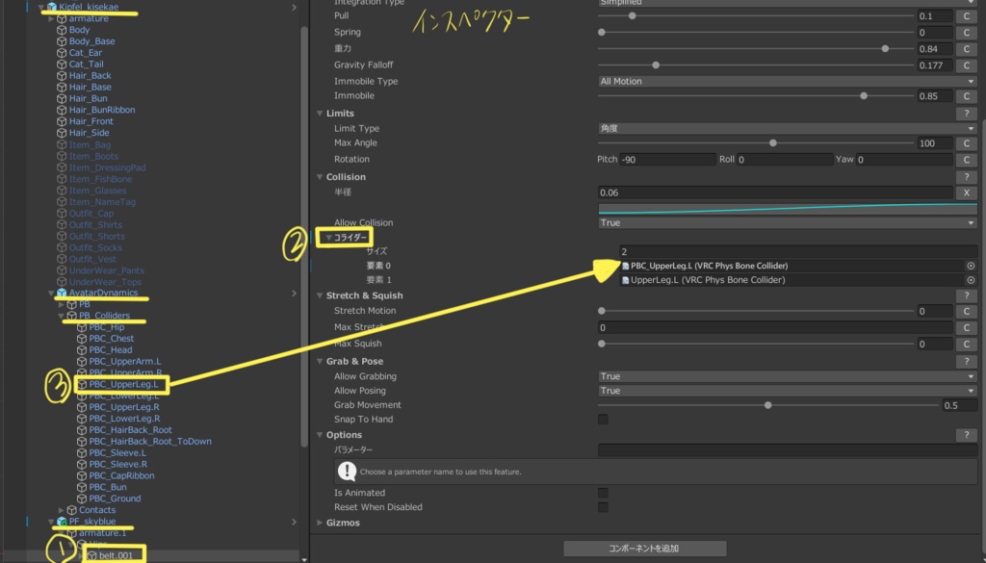Collapse the Stretch & Squish section
Viewport: 986px width, 563px height.
click(x=320, y=296)
